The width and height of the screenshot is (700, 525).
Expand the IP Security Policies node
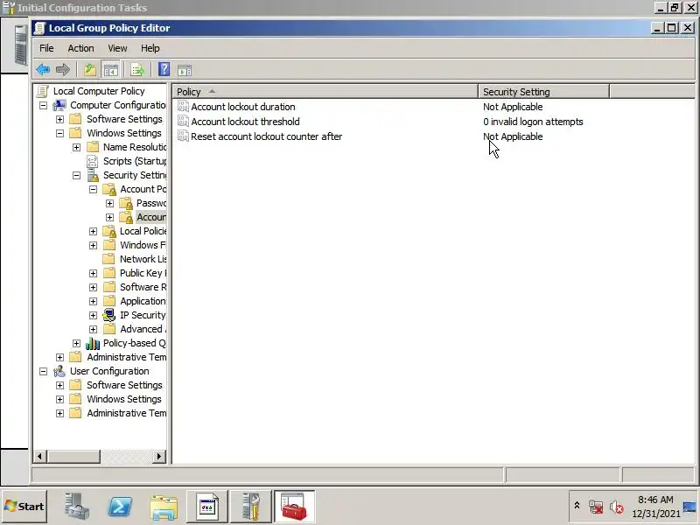pos(93,315)
